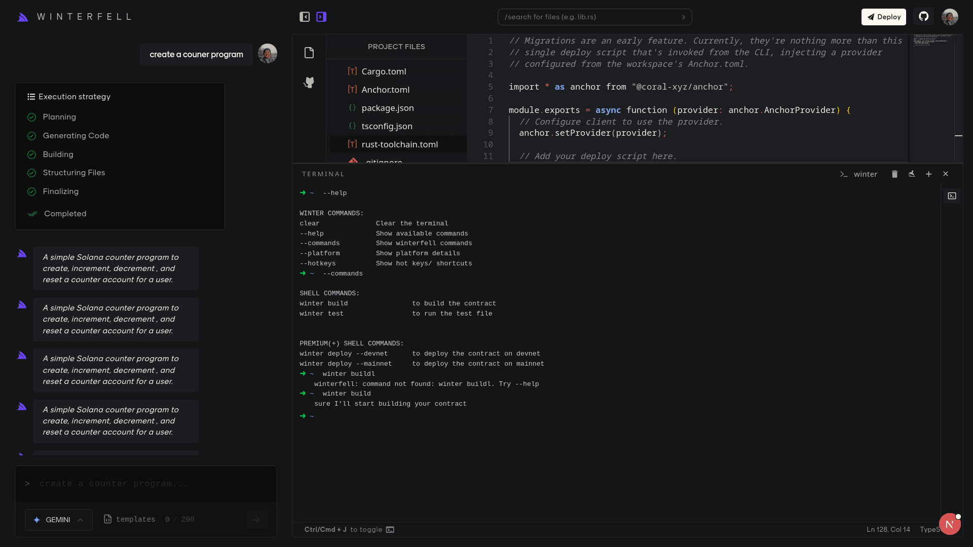
Task: Click the terminal instance icon on right strip
Action: coord(952,196)
